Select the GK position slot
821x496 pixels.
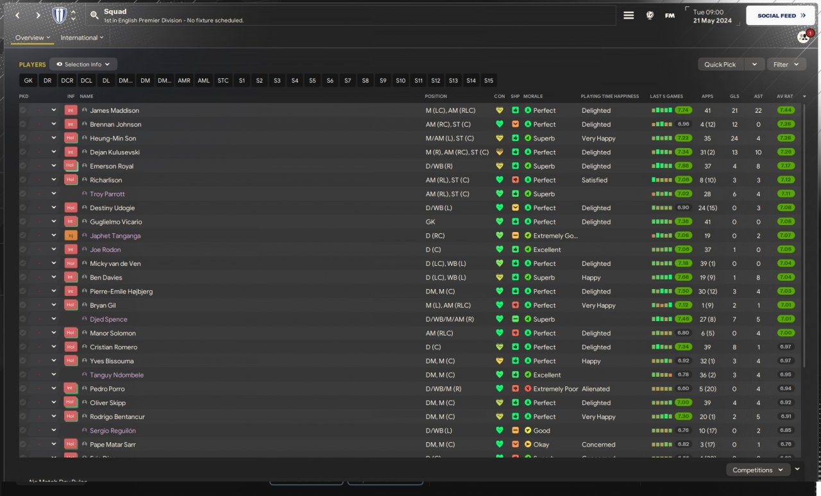pyautogui.click(x=28, y=81)
